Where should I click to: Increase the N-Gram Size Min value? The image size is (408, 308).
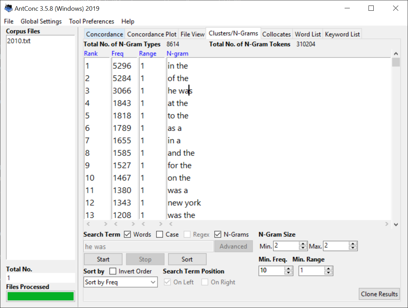point(303,244)
